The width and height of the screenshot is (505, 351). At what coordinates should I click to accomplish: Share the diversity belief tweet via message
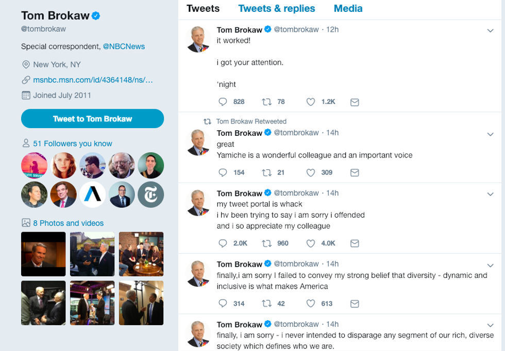tap(355, 304)
